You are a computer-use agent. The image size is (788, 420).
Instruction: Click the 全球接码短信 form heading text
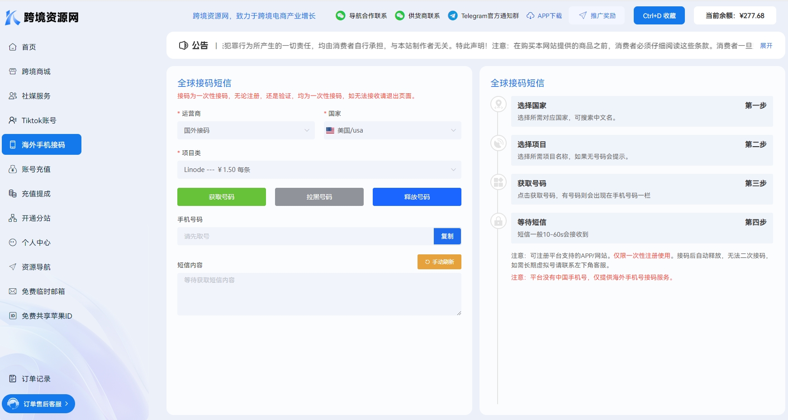coord(204,83)
